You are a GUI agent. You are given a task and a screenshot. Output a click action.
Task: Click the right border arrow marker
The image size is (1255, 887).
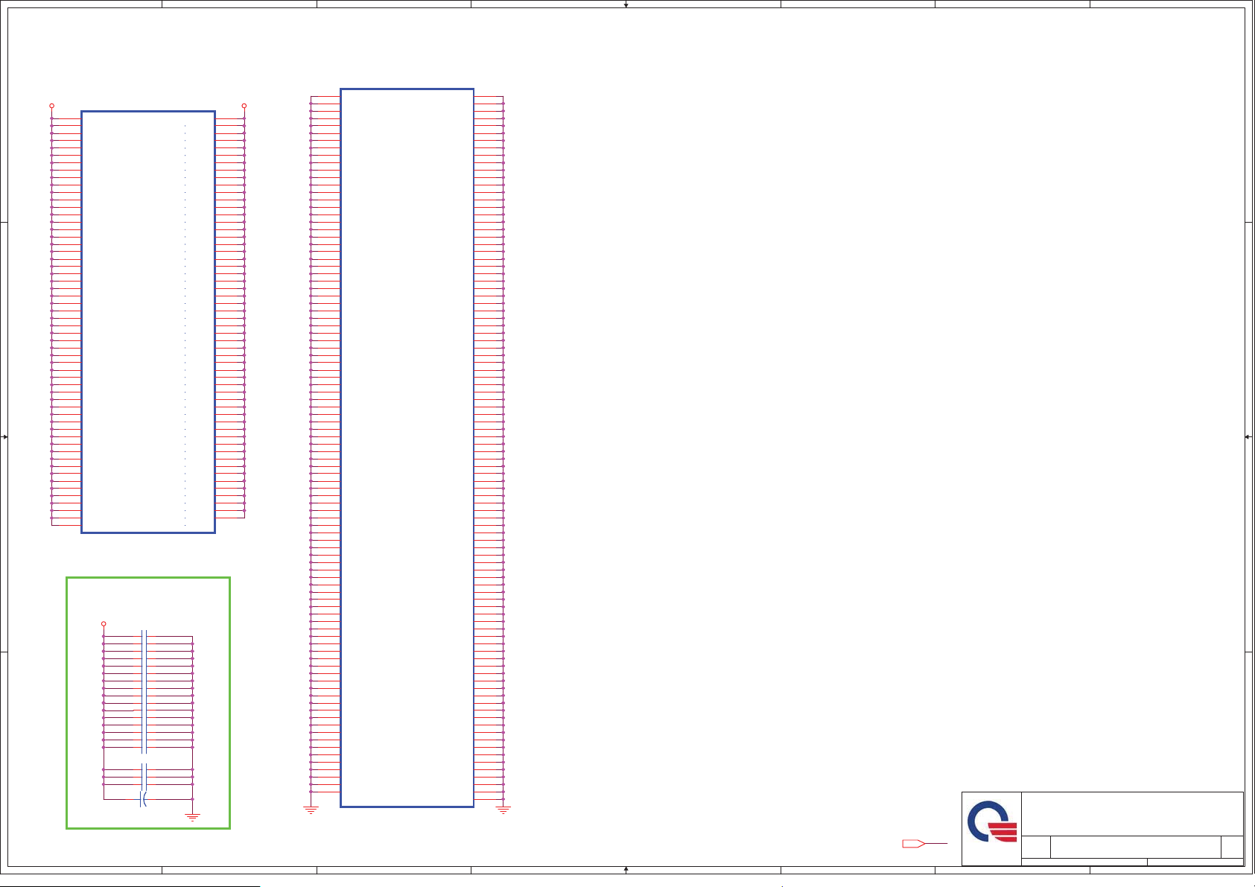1248,437
